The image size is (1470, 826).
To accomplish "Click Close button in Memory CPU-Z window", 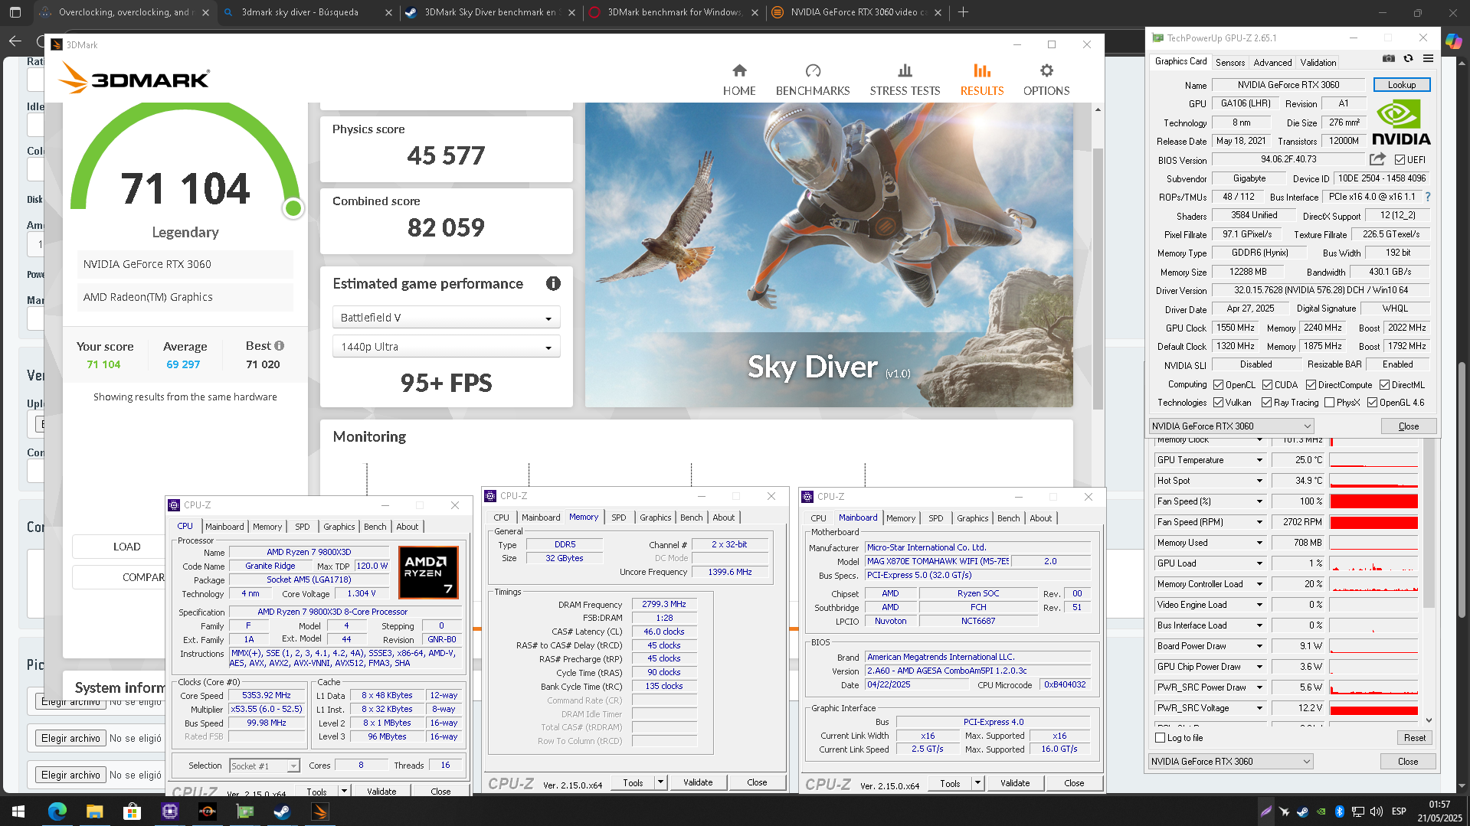I will [757, 782].
